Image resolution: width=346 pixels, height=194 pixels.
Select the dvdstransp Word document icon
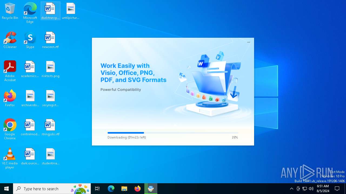coord(50,11)
